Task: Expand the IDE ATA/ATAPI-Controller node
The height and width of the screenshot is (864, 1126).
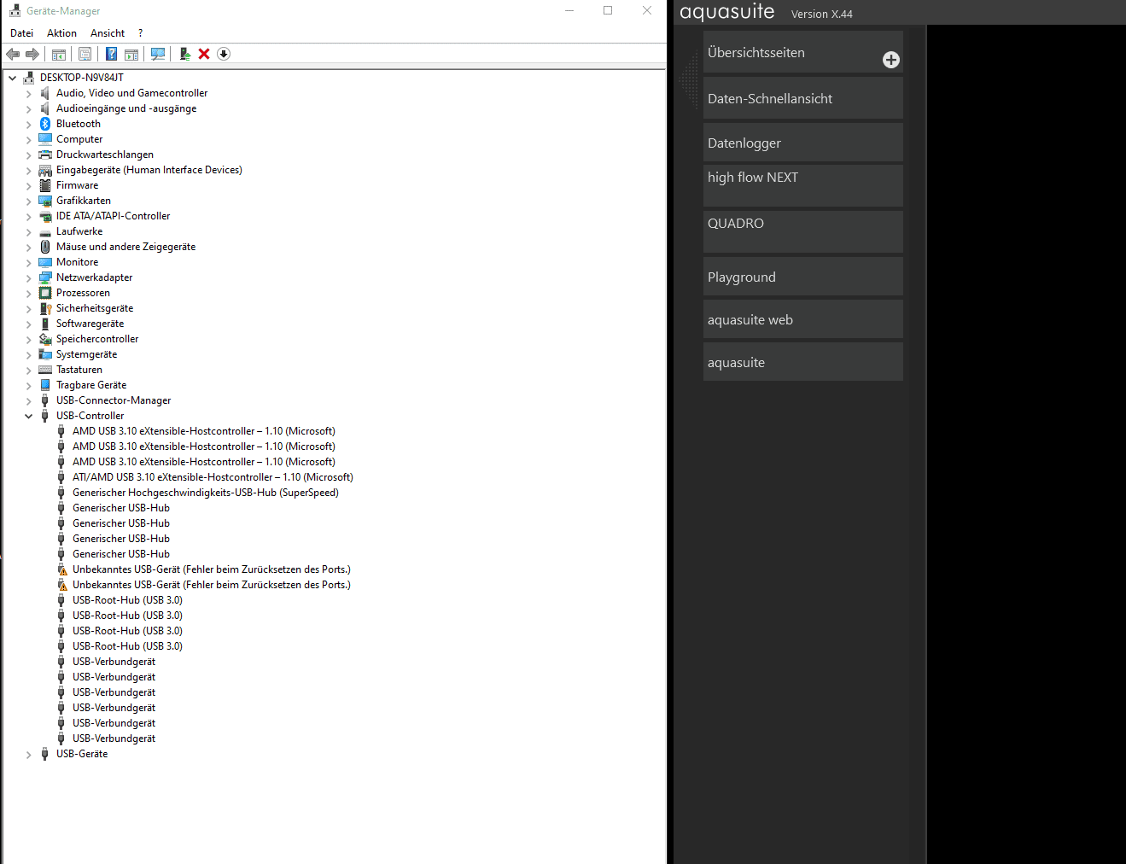Action: 28,216
